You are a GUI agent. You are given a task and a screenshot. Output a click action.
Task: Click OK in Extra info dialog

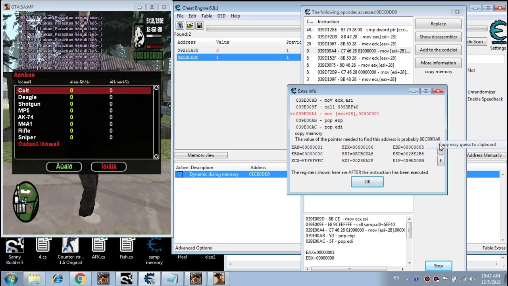(x=367, y=182)
